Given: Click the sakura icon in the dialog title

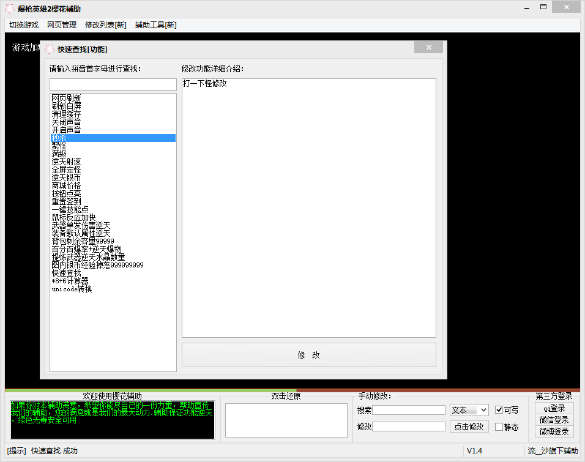Looking at the screenshot, I should pyautogui.click(x=50, y=49).
